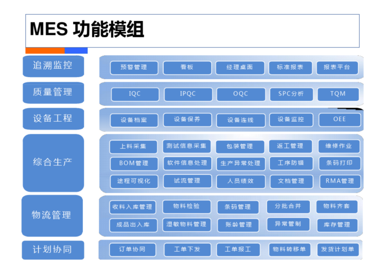Click the SPC分析 module
Image resolution: width=385 pixels, height=266 pixels.
click(x=291, y=94)
